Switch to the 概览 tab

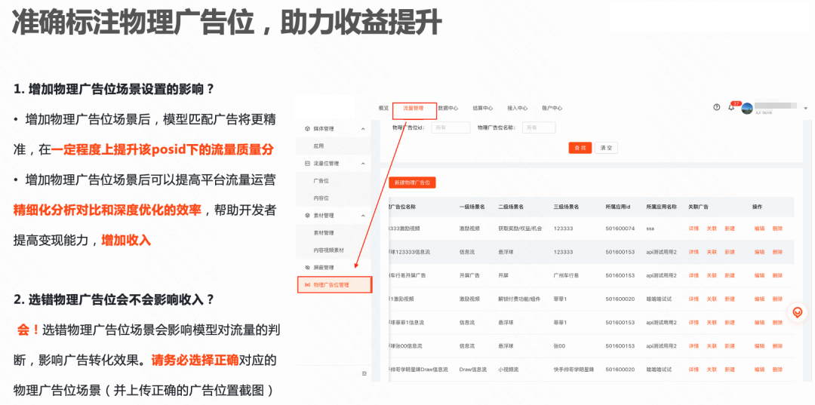(383, 108)
